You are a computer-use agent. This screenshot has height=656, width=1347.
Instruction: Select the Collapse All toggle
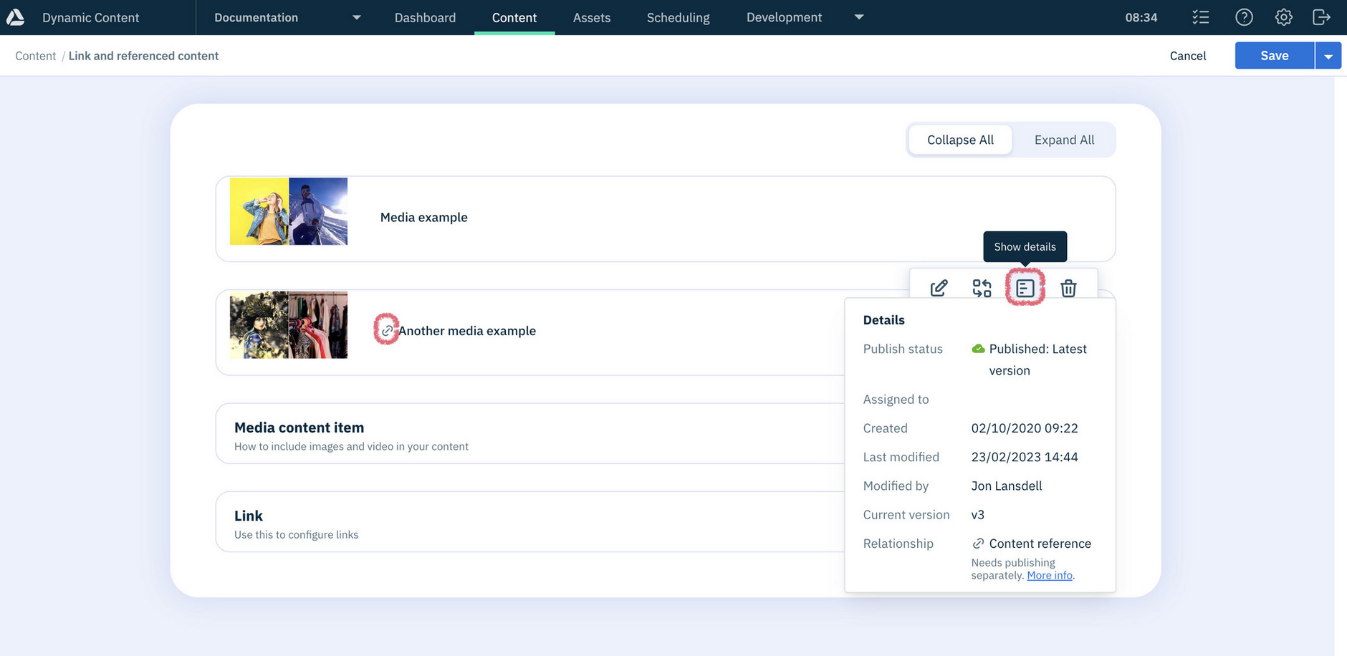point(960,140)
